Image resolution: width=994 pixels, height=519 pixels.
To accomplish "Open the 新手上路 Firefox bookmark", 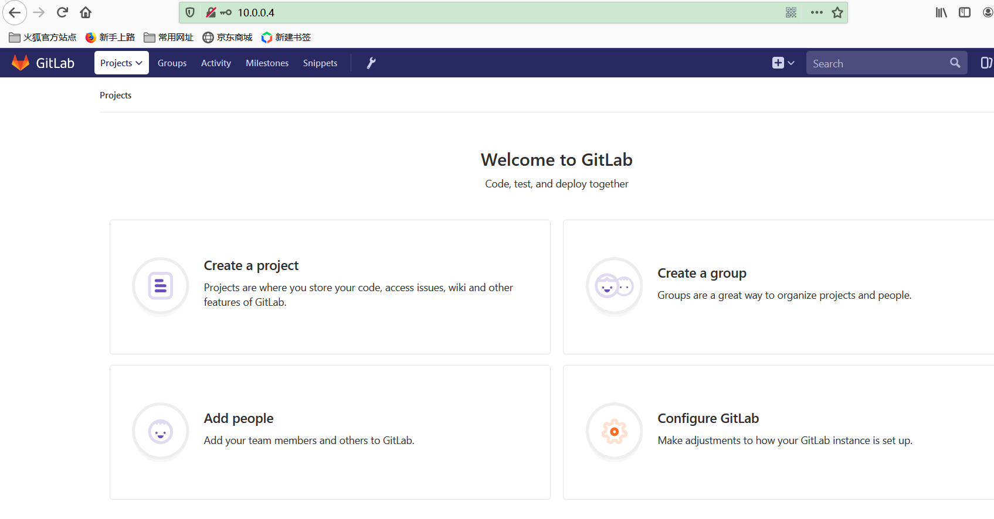I will tap(110, 37).
